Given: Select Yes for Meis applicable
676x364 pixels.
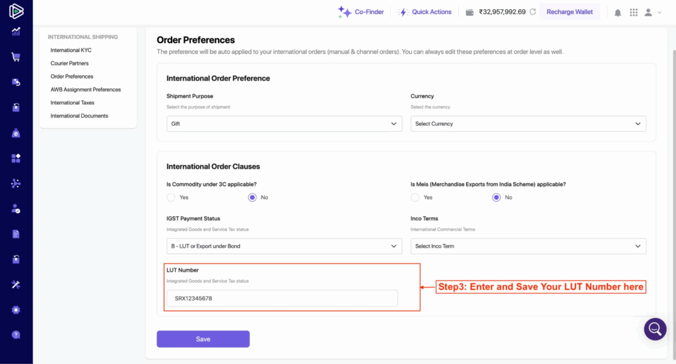Looking at the screenshot, I should tap(415, 197).
